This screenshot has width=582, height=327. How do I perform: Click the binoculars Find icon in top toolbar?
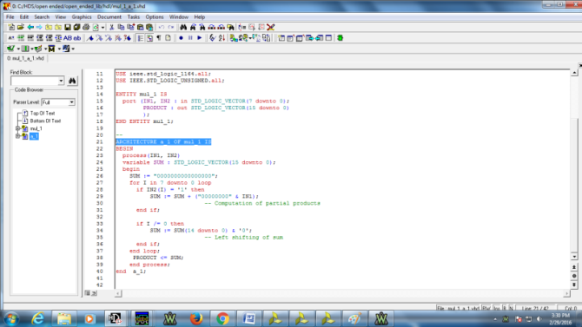183,27
